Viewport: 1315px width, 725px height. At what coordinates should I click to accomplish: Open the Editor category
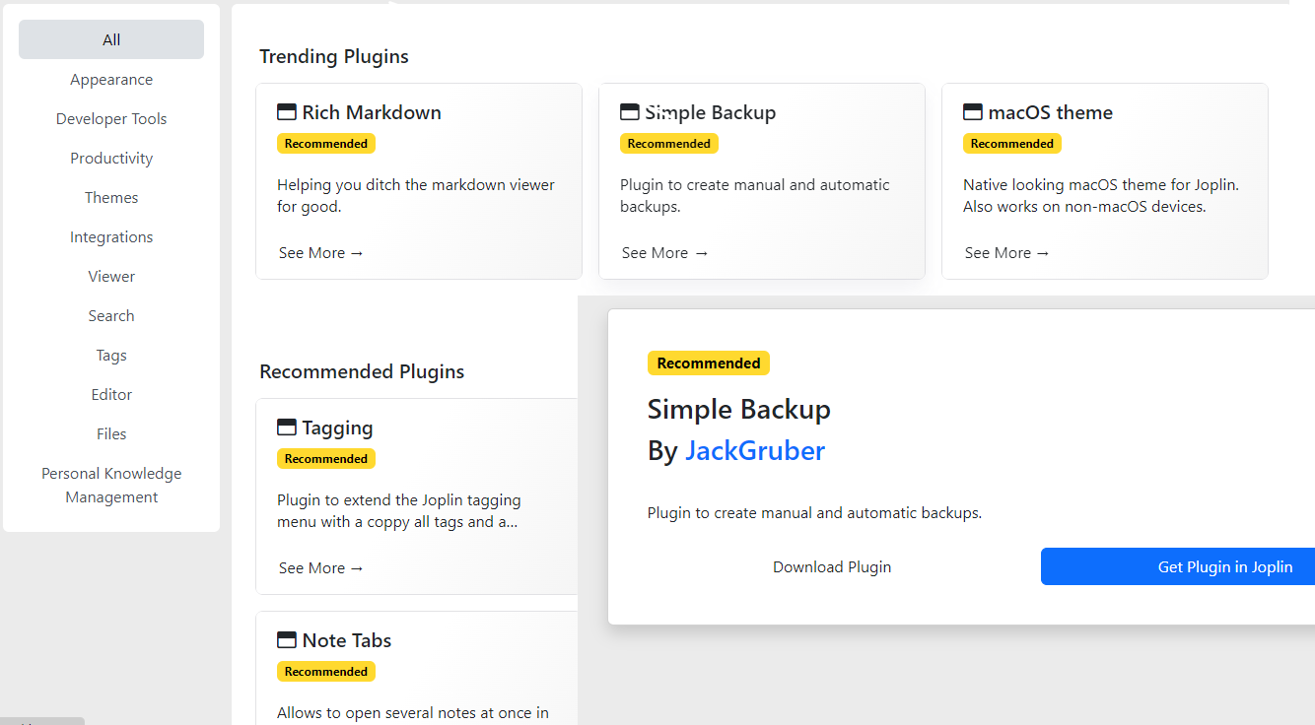pyautogui.click(x=111, y=394)
